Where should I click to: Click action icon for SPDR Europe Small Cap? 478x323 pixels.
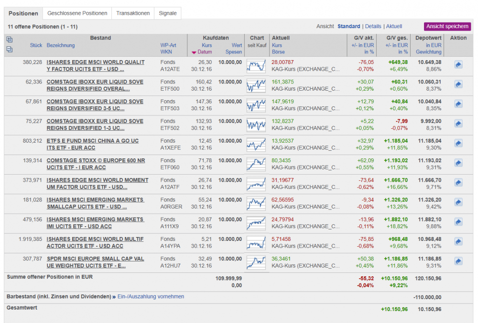(458, 261)
